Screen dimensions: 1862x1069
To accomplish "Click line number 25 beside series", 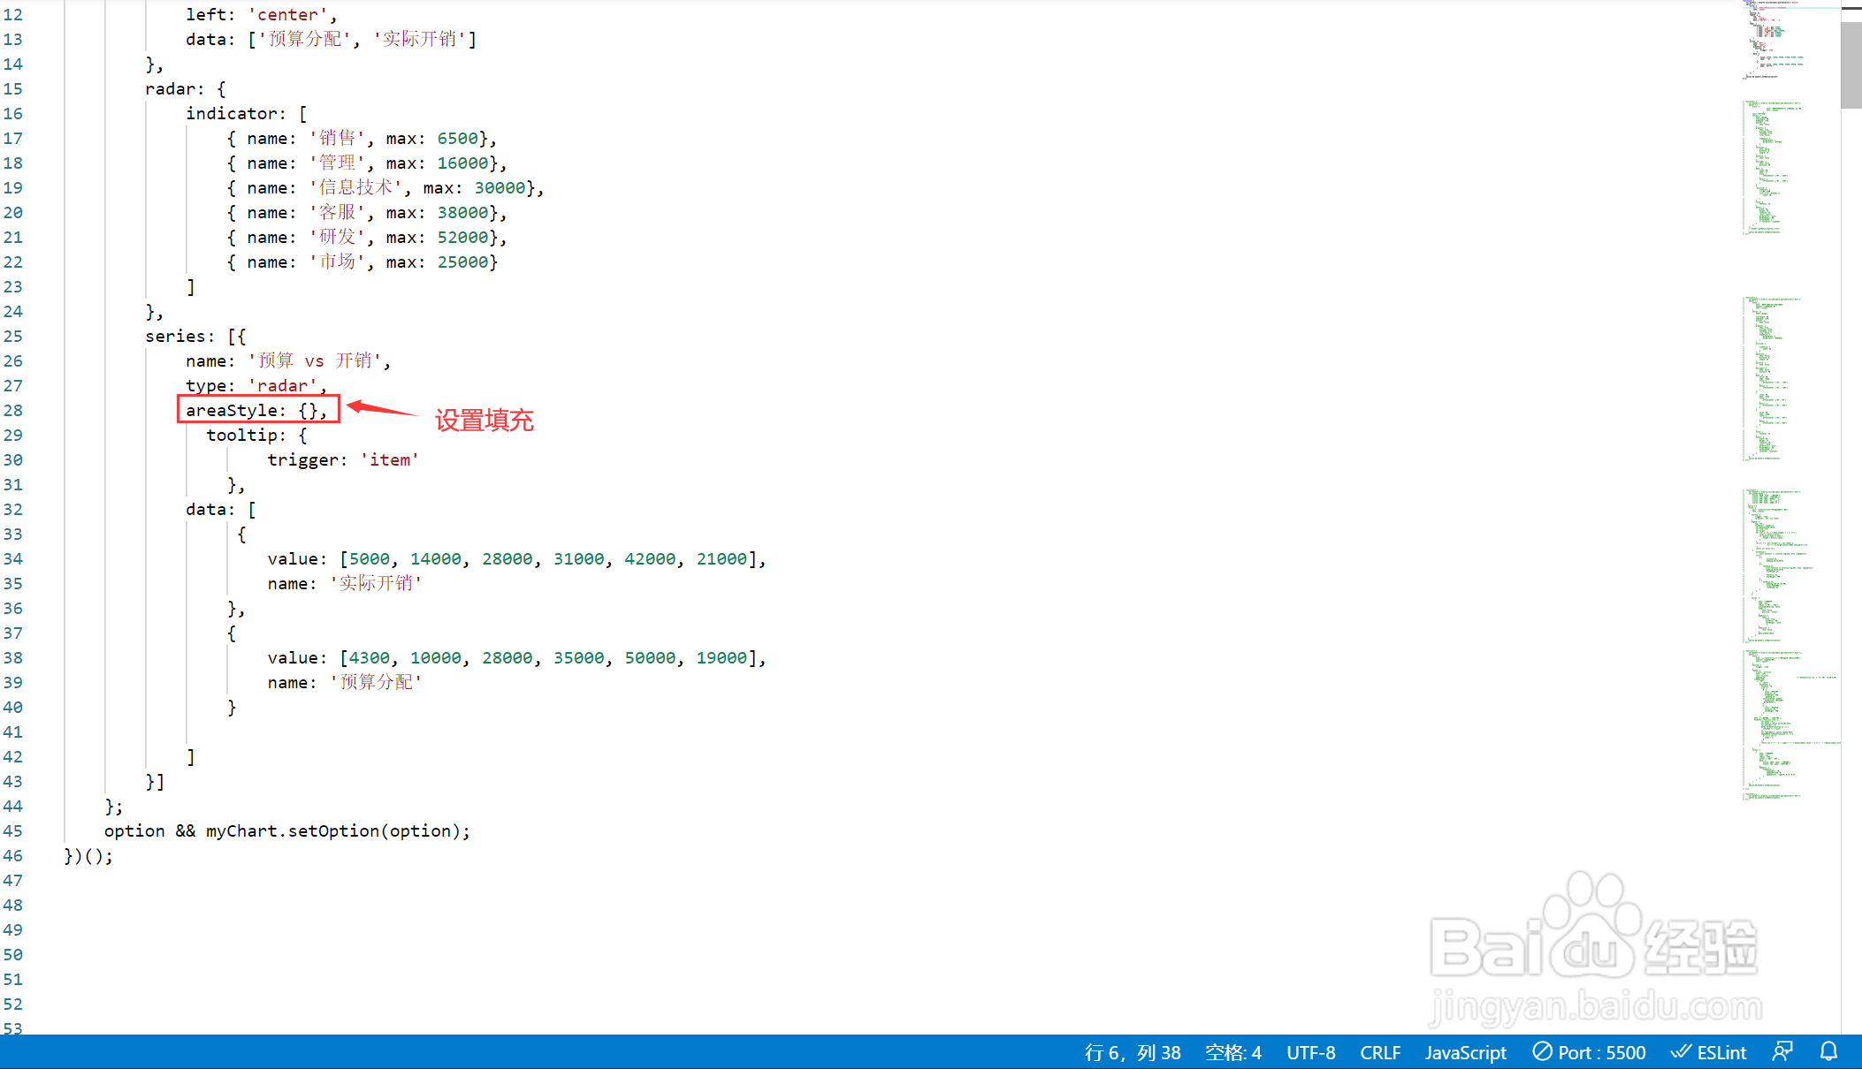I will [x=13, y=336].
